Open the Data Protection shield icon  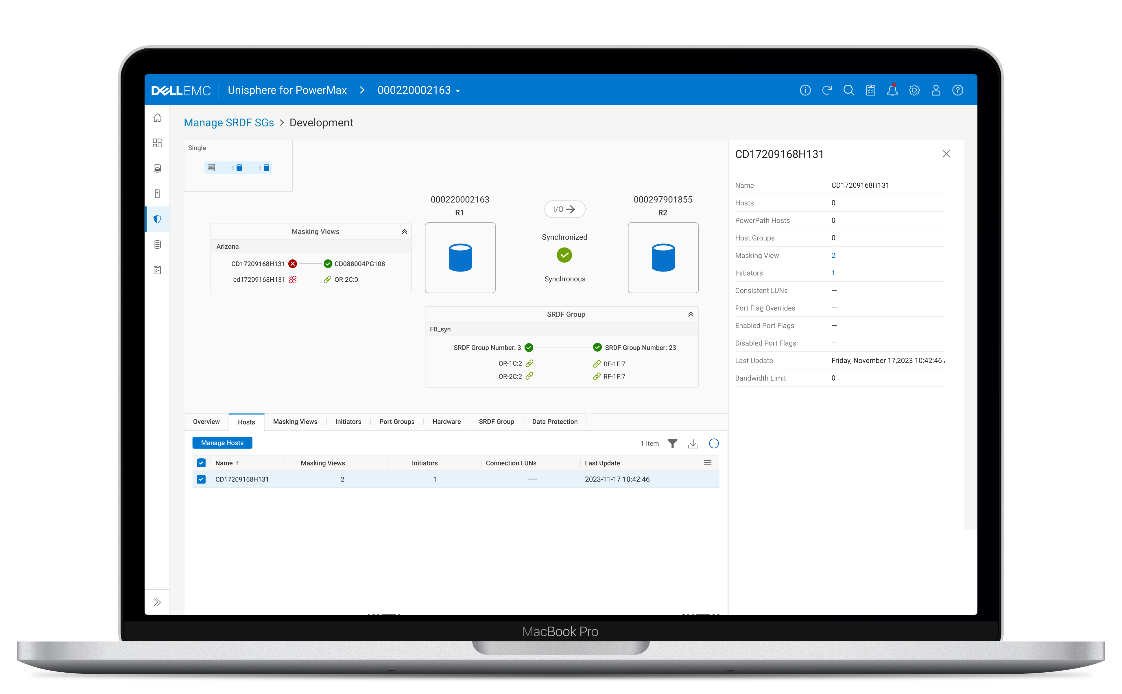157,219
